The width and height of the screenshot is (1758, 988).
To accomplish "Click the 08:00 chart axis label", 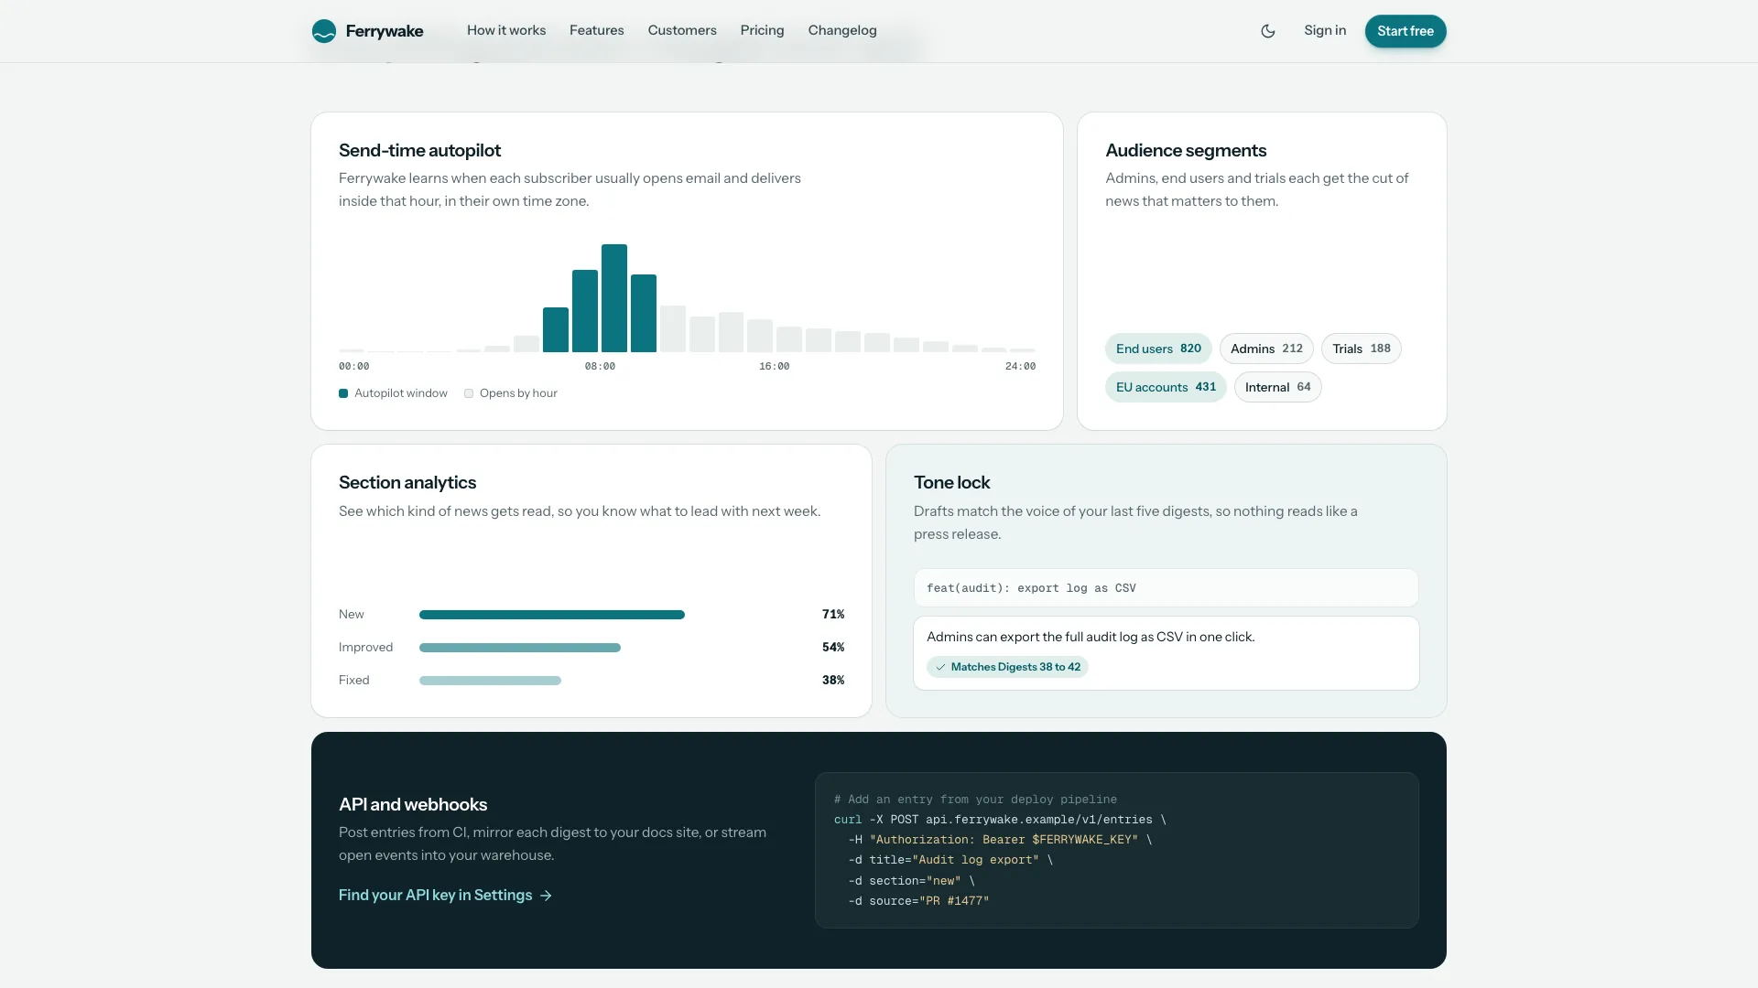I will pos(600,366).
